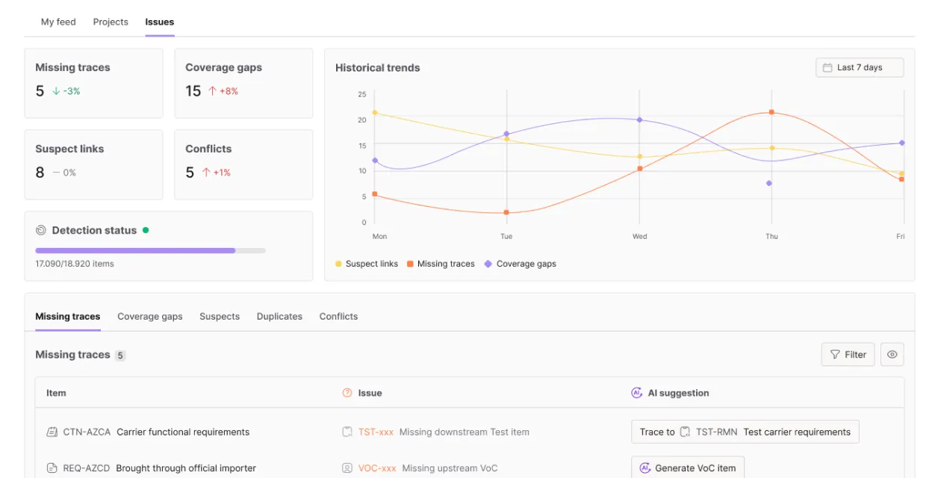Select row Carrier functional requirements

point(469,432)
